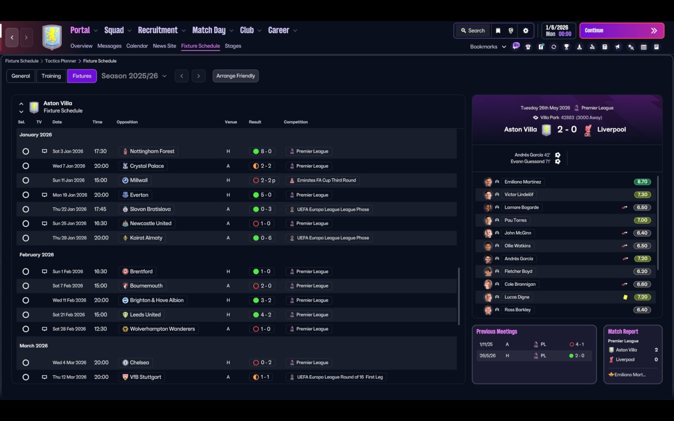674x421 pixels.
Task: Select the Chelsea fixture radio button
Action: pos(26,363)
